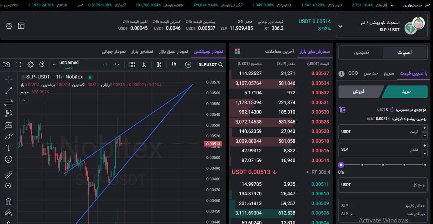Open chart indicators with the fx icon
433x224 pixels.
click(144, 64)
